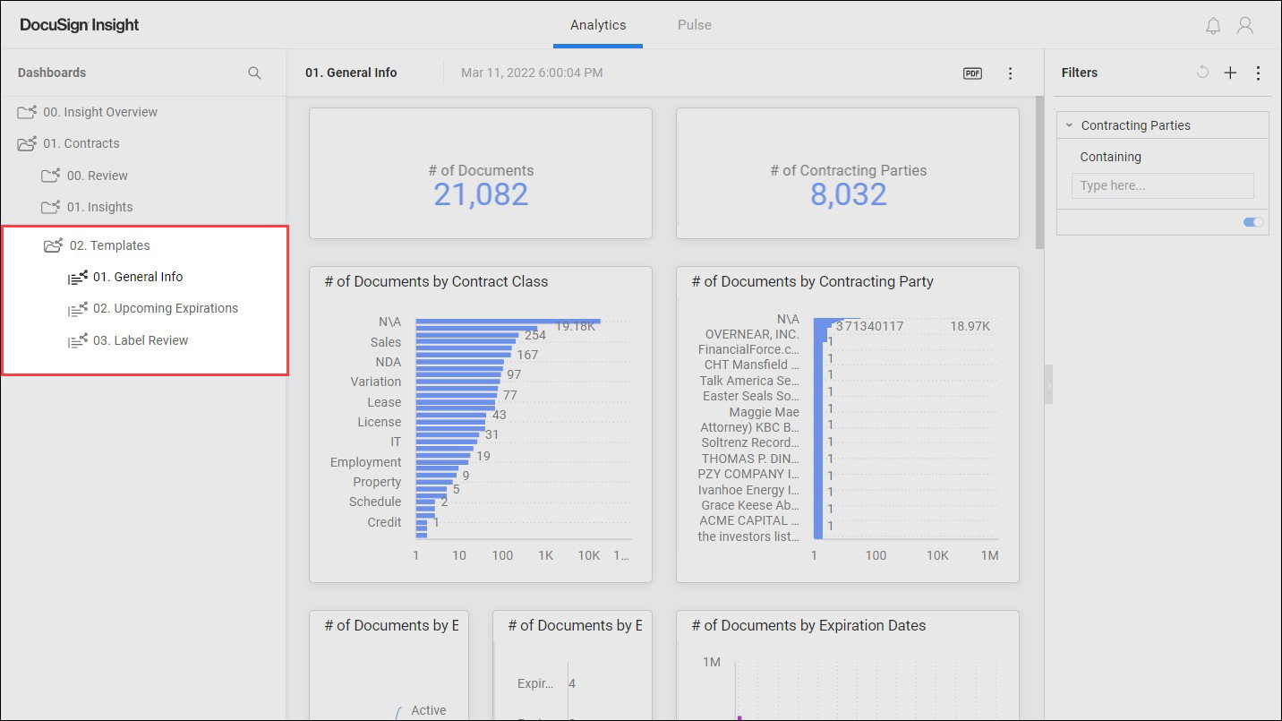Viewport: 1282px width, 721px height.
Task: Open the dashboard three-dot options menu
Action: (1010, 73)
